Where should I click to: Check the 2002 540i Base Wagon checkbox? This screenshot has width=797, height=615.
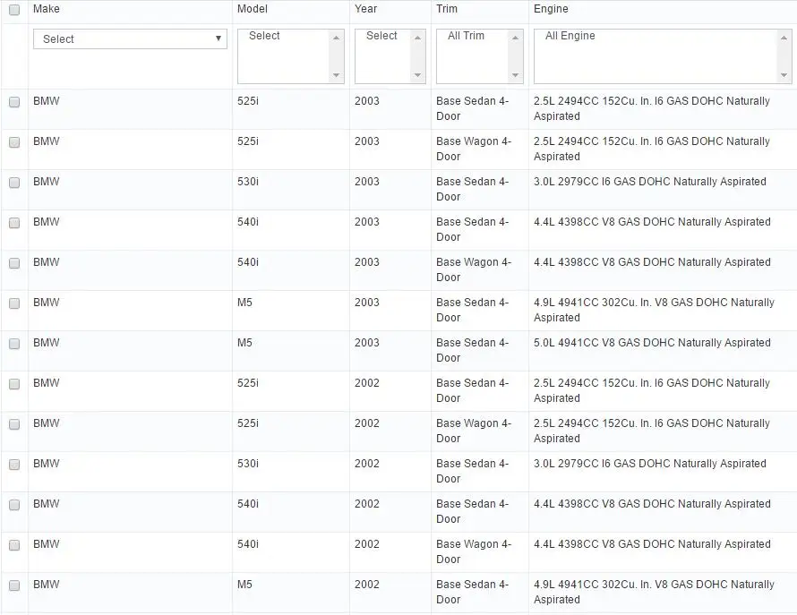point(14,545)
